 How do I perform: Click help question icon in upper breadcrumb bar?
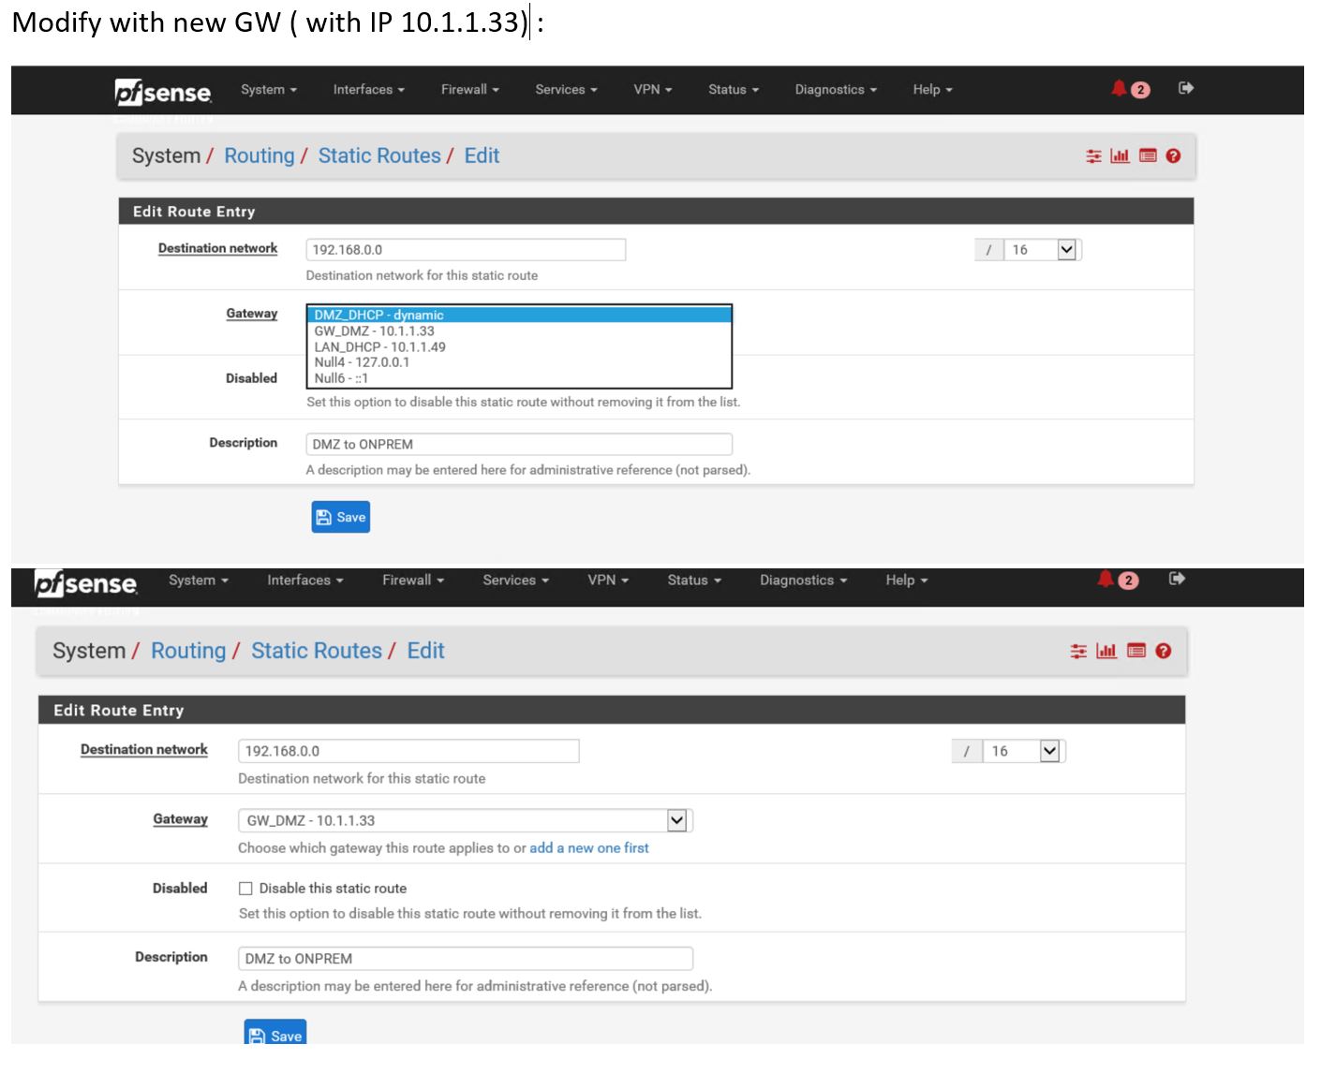pos(1173,156)
